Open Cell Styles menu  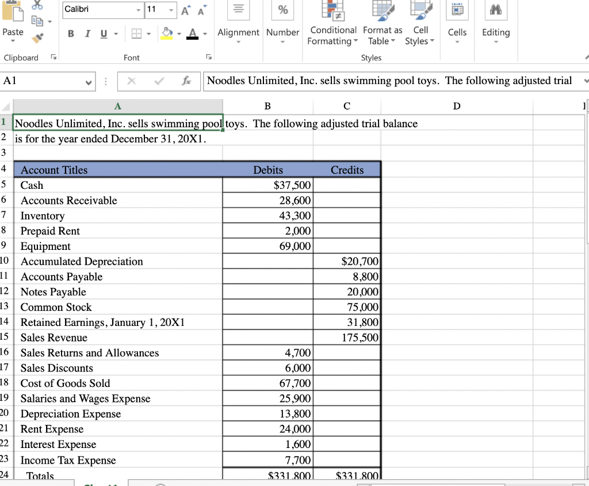(x=420, y=24)
